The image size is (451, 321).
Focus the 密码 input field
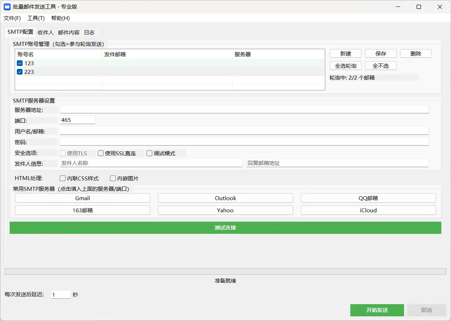(244, 141)
